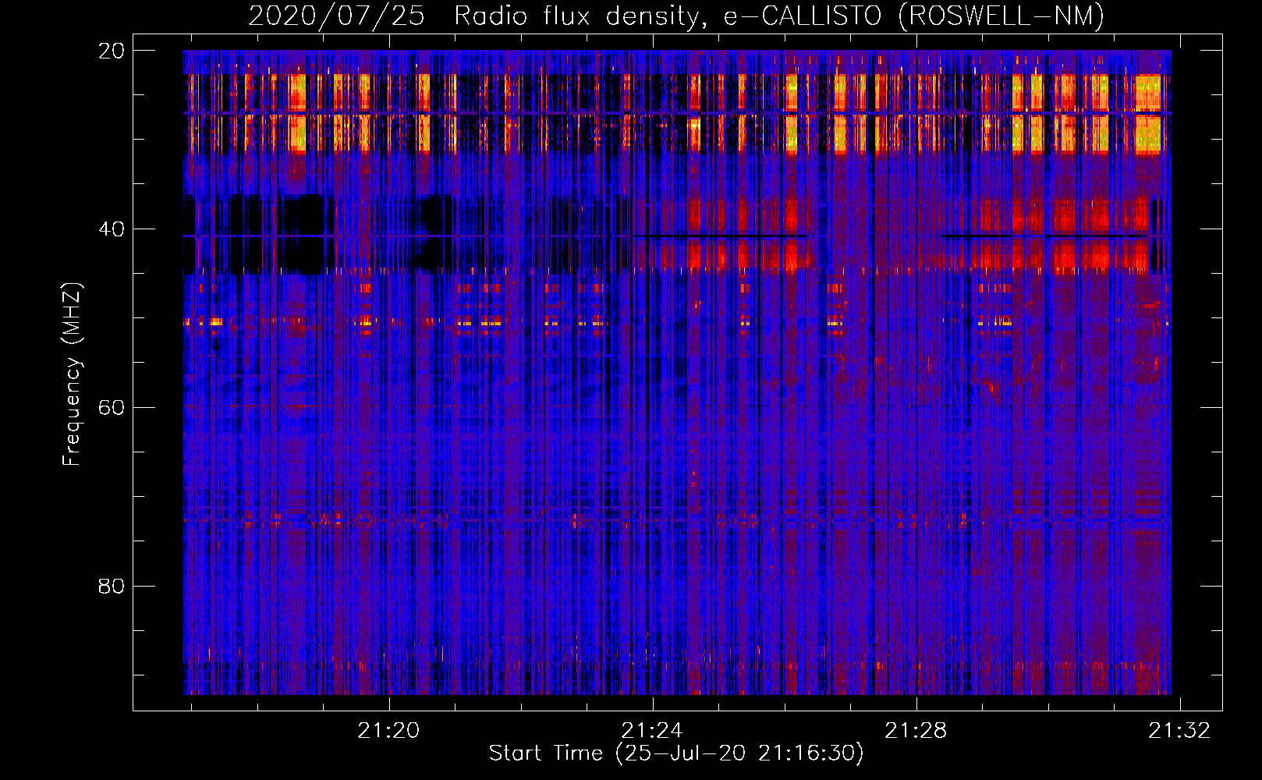Click the 21:28 time tick label
Viewport: 1262px width, 780px height.
pyautogui.click(x=916, y=730)
